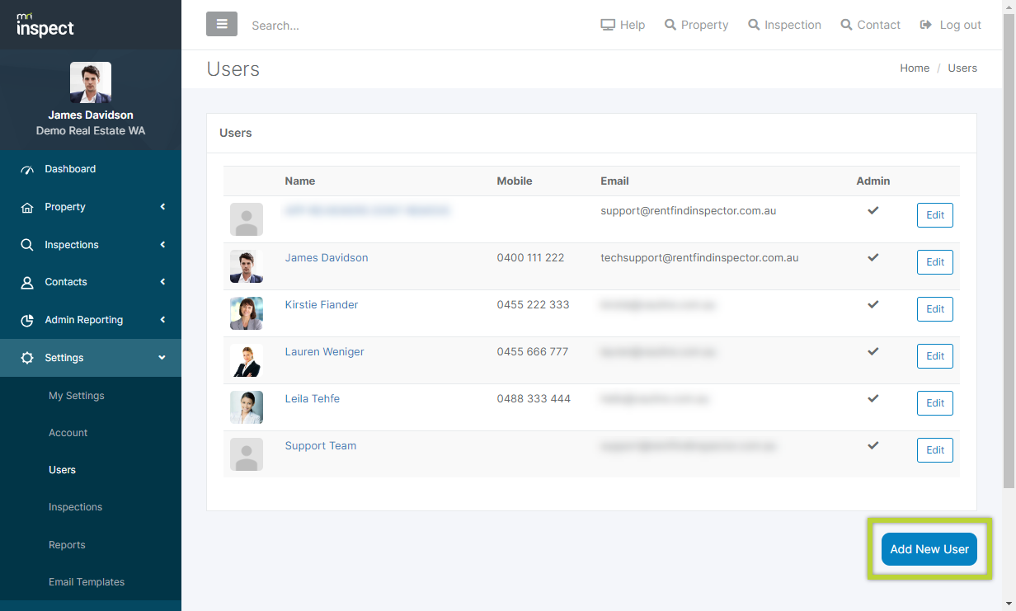The image size is (1016, 611).
Task: Click the Admin checkmark for Leila Tehfe
Action: tap(873, 398)
